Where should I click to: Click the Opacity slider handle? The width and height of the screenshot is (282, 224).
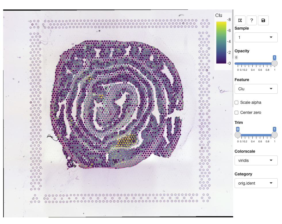pyautogui.click(x=275, y=63)
